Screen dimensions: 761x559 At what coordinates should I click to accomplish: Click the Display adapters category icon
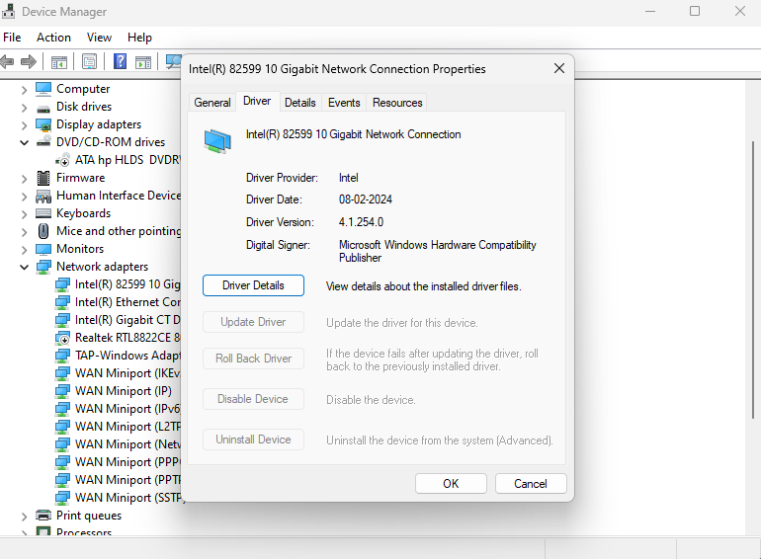(x=43, y=124)
